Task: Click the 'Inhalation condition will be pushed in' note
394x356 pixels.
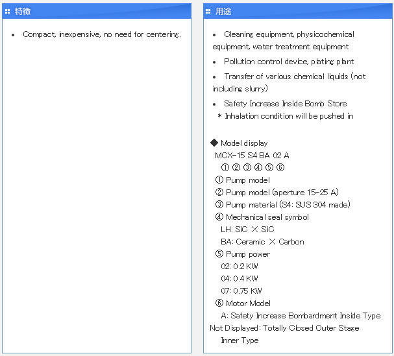Action: point(289,116)
